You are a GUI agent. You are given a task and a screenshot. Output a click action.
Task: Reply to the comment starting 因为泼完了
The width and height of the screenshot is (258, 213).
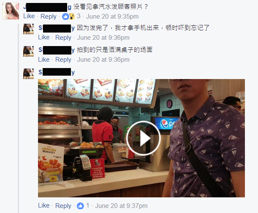click(x=63, y=38)
